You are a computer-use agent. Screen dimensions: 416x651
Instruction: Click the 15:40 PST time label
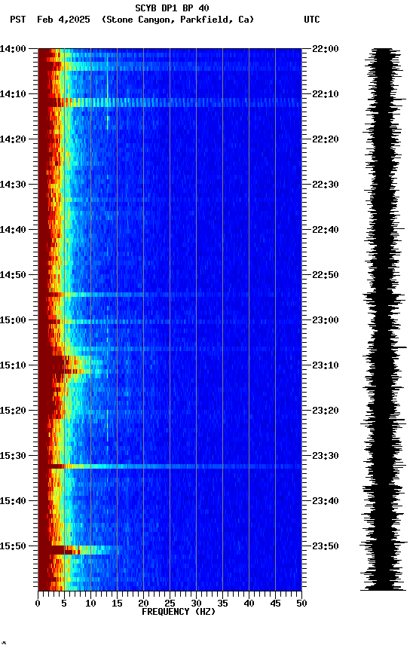pos(13,501)
